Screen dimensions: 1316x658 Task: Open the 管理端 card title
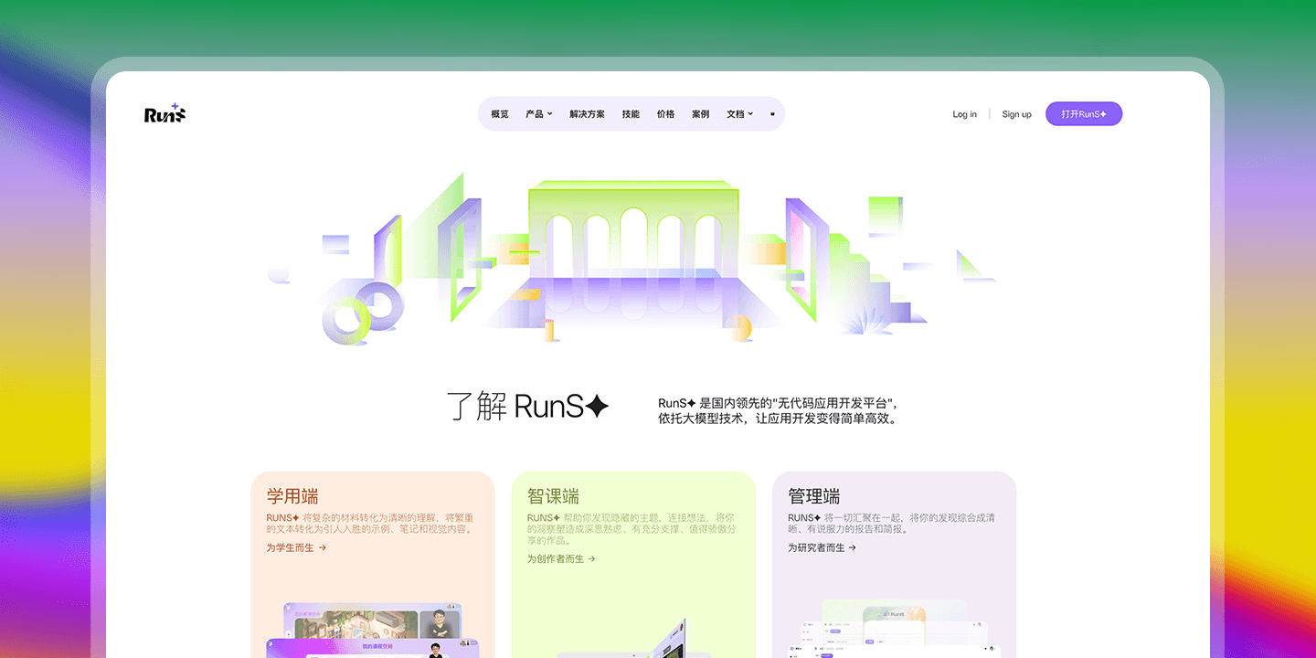[x=813, y=496]
